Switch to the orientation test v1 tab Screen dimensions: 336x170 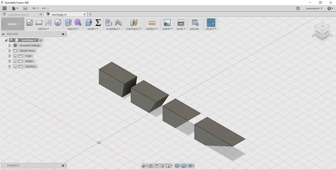click(x=18, y=15)
